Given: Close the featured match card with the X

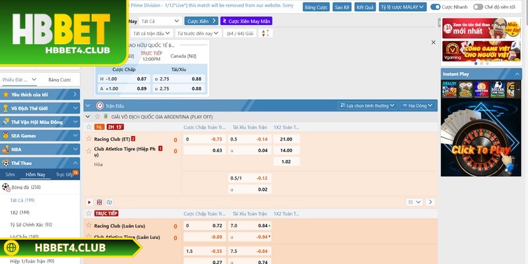Looking at the screenshot, I should pos(434,42).
